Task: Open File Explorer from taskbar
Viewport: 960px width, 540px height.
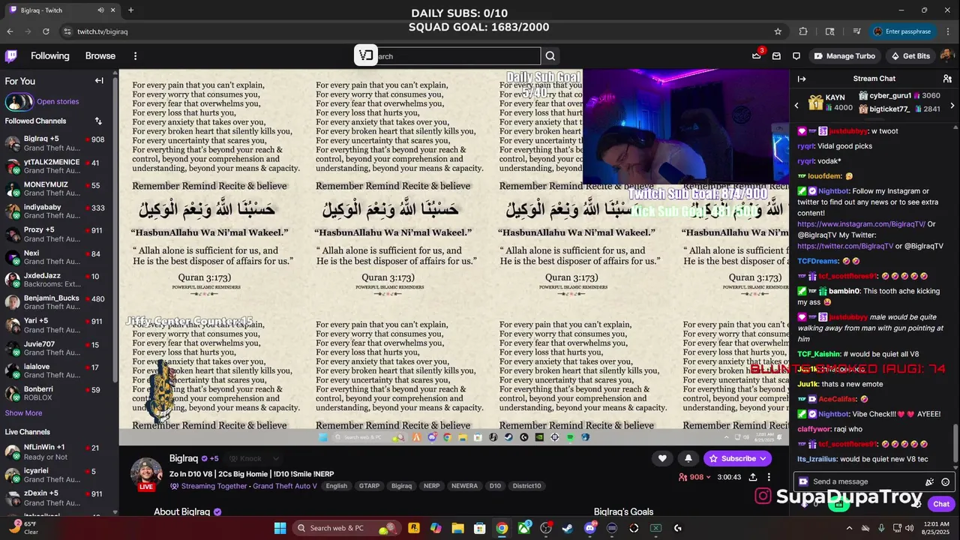Action: (457, 528)
